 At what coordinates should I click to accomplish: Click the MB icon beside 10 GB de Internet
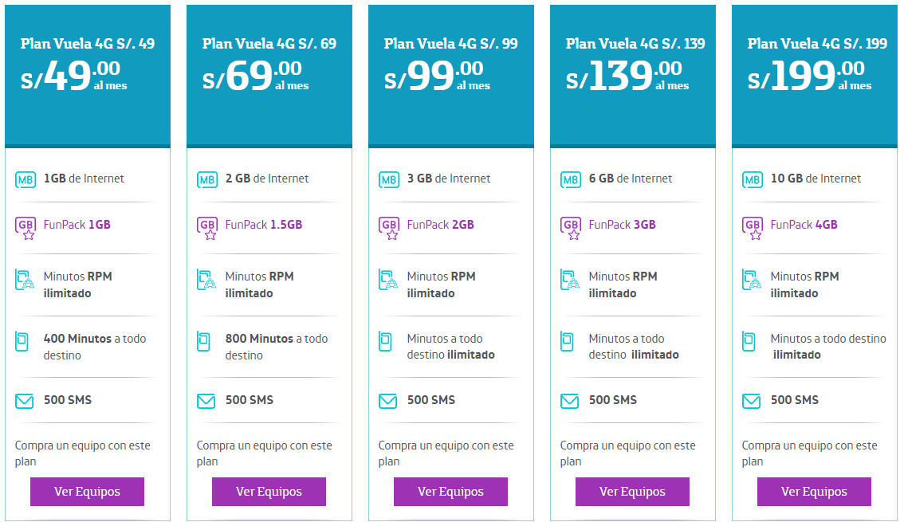coord(752,179)
